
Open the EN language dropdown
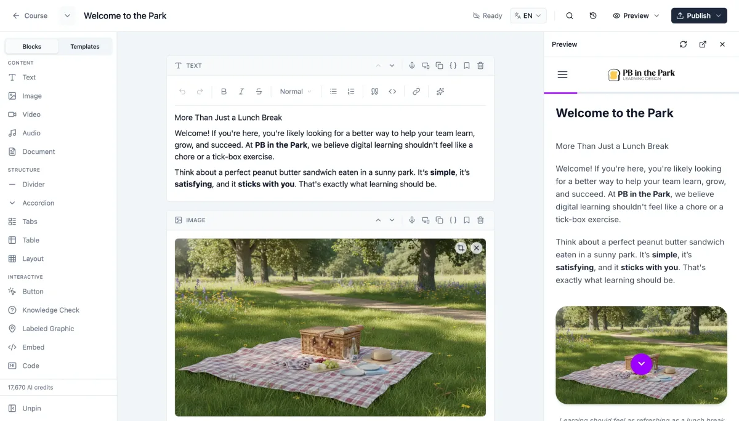tap(528, 15)
